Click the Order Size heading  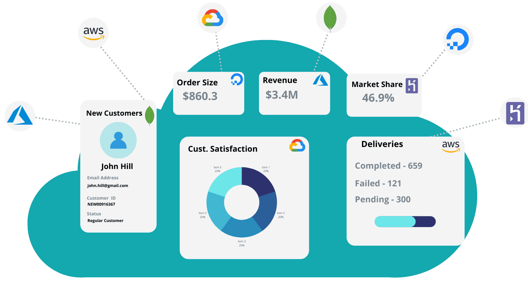(197, 83)
